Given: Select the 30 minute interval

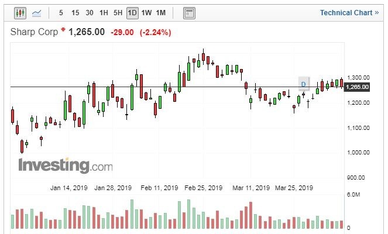Looking at the screenshot, I should pos(90,13).
